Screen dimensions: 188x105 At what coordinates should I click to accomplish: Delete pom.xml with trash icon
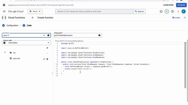coord(47,59)
